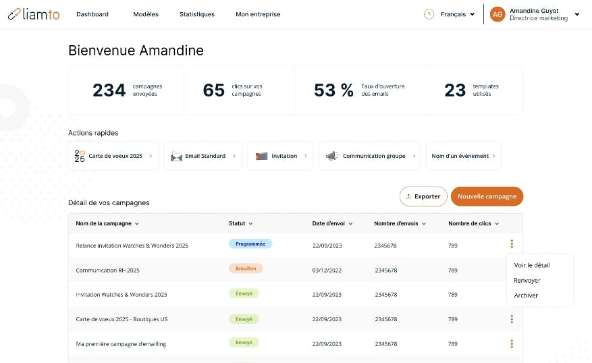The height and width of the screenshot is (363, 592).
Task: Click arrow on Communication groupe card
Action: (x=414, y=156)
